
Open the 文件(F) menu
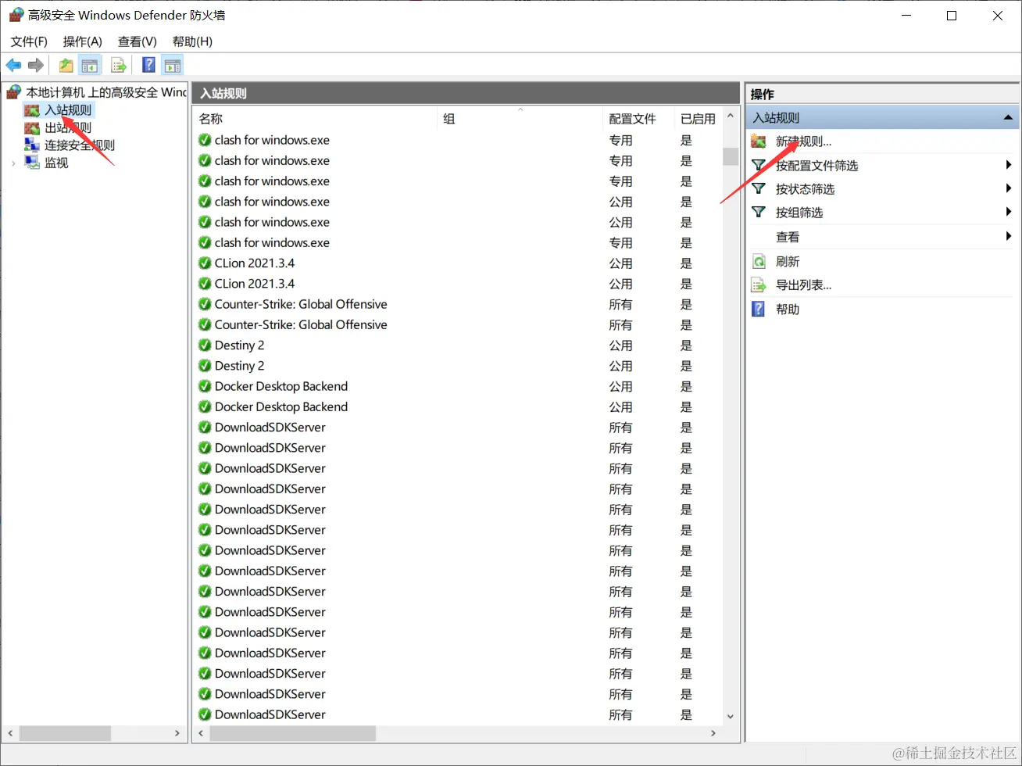point(29,41)
